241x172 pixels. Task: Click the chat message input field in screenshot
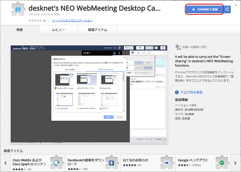(148, 133)
